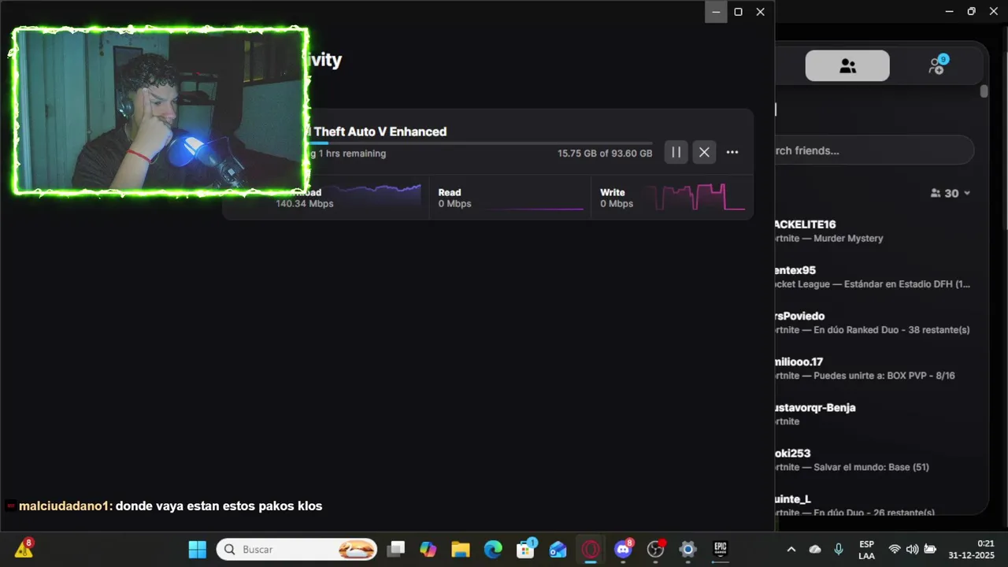
Task: Minimize the Epic Games Launcher front window
Action: pos(716,12)
